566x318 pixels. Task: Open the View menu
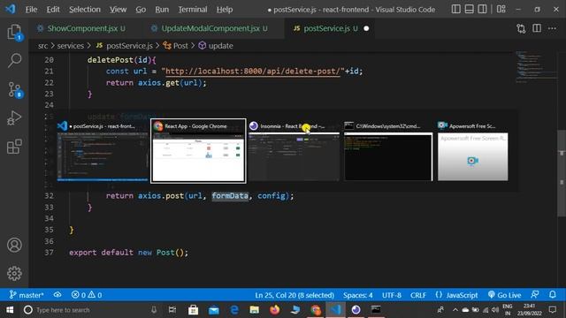118,10
